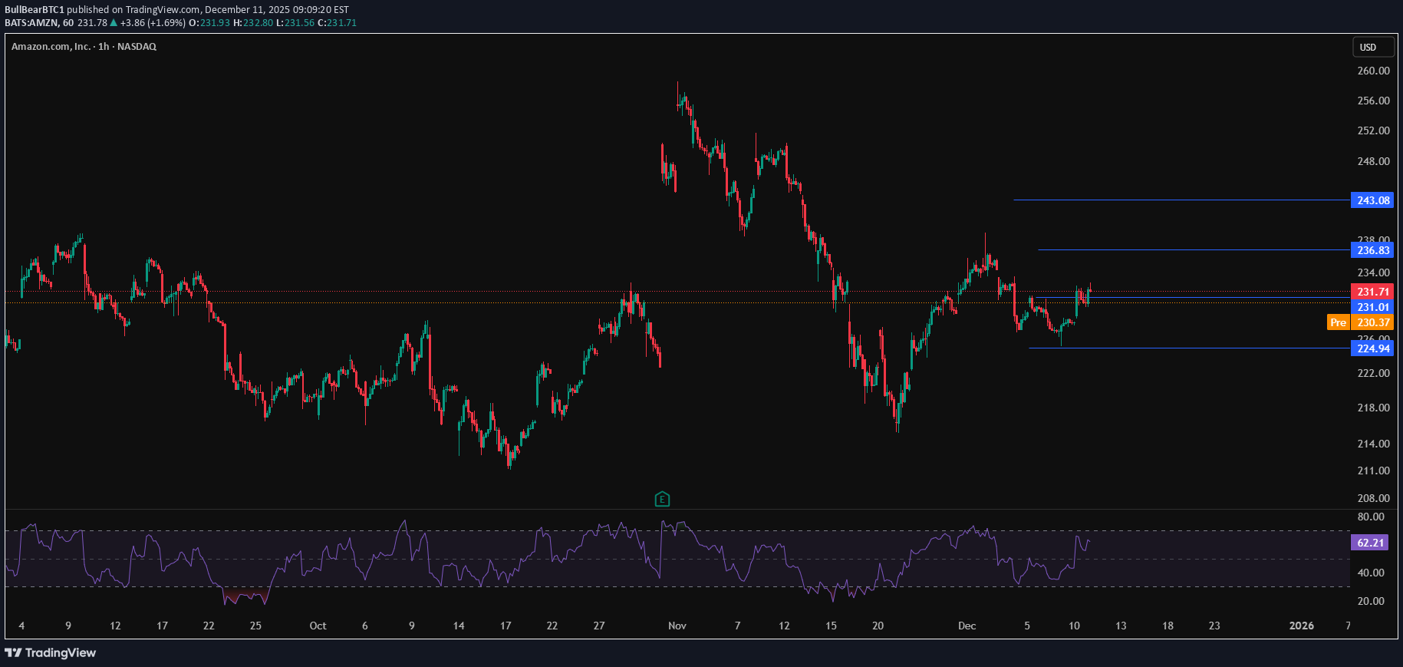The image size is (1403, 667).
Task: Click the "Oct" time axis label
Action: (x=318, y=626)
